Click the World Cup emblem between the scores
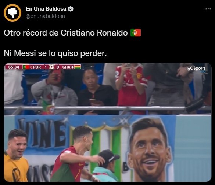Image resolution: width=215 pixels, height=185 pixels. pos(52,67)
